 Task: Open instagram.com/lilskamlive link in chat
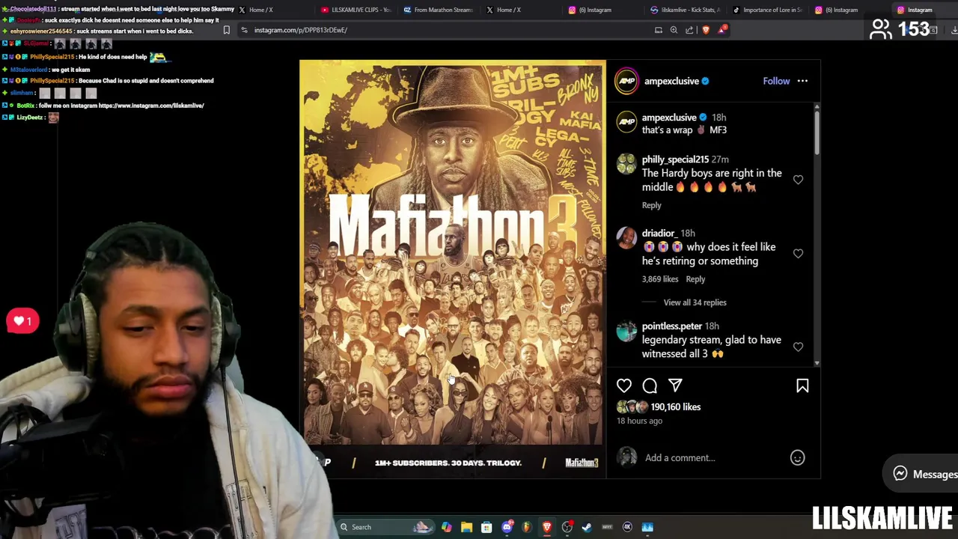[x=152, y=106]
